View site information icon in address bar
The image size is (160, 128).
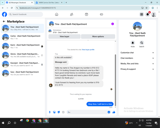[x=17, y=8]
